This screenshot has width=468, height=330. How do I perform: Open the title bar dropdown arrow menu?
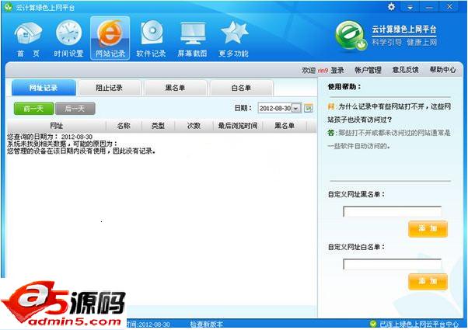pyautogui.click(x=410, y=7)
